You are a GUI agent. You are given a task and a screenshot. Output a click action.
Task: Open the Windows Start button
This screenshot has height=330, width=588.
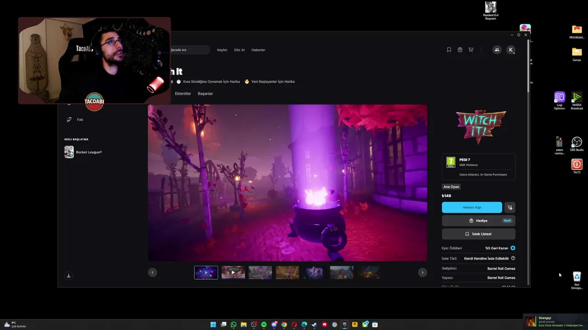tap(213, 324)
